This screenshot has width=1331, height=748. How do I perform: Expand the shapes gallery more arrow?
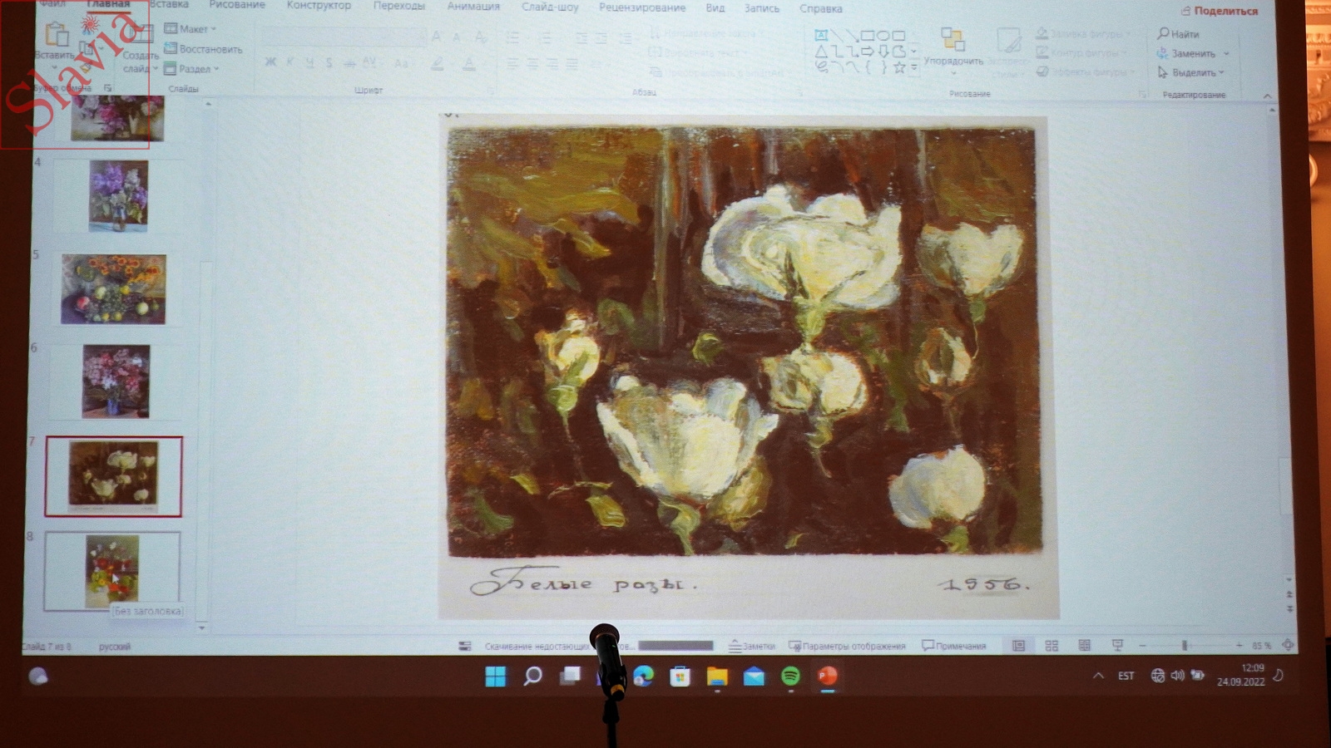click(914, 69)
